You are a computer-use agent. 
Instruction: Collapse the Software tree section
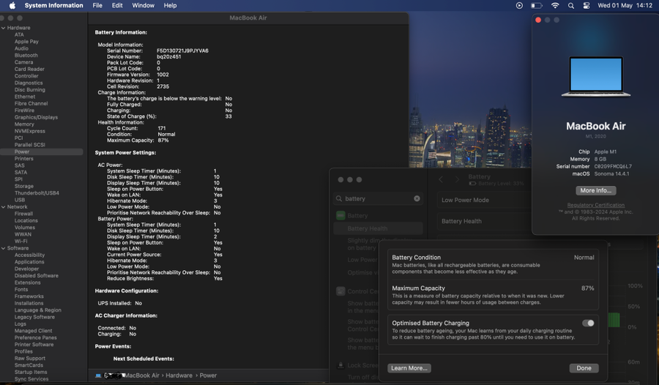tap(3, 248)
